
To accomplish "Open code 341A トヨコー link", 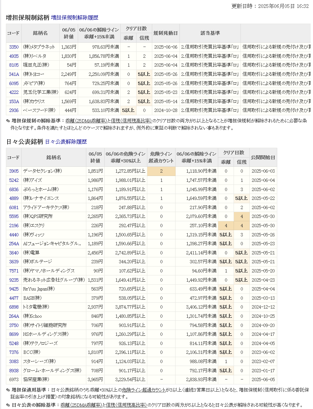I will (14, 75).
